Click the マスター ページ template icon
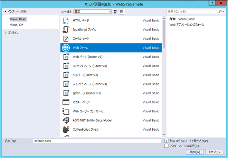The width and height of the screenshot is (228, 158). [66, 102]
